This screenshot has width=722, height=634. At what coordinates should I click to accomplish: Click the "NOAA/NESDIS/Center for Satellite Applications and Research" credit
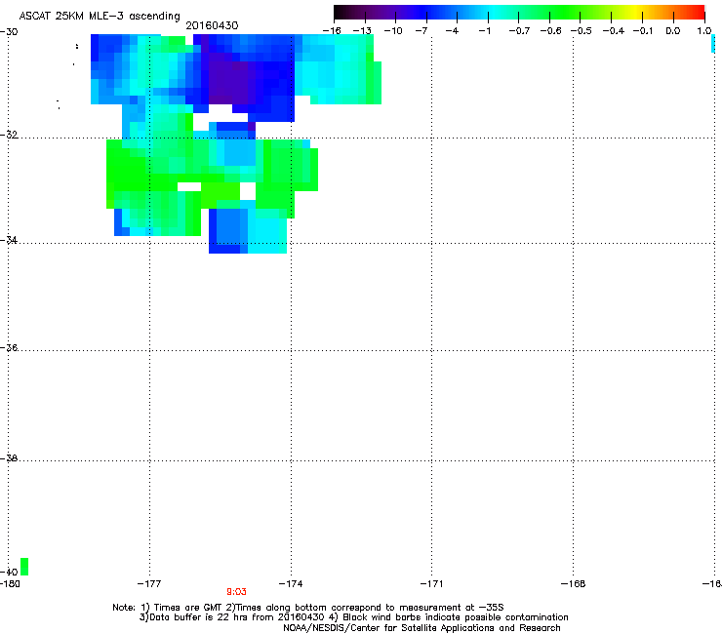coord(421,628)
